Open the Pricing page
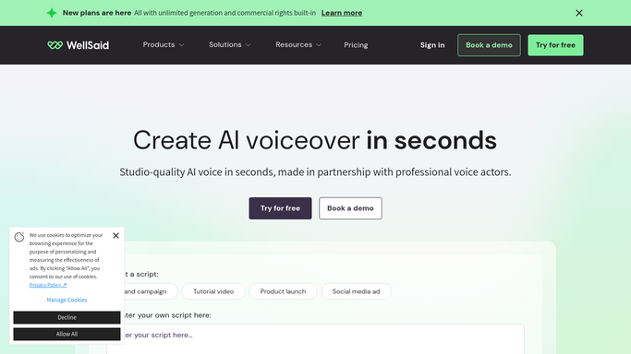Screen dimensions: 631x354 click(356, 45)
